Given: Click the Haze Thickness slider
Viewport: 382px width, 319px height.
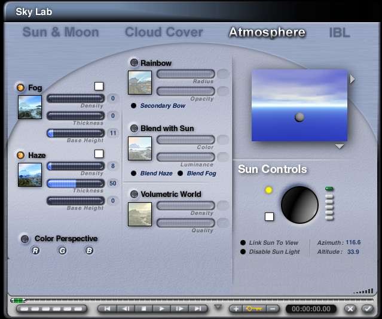Looking at the screenshot, I should tap(75, 183).
